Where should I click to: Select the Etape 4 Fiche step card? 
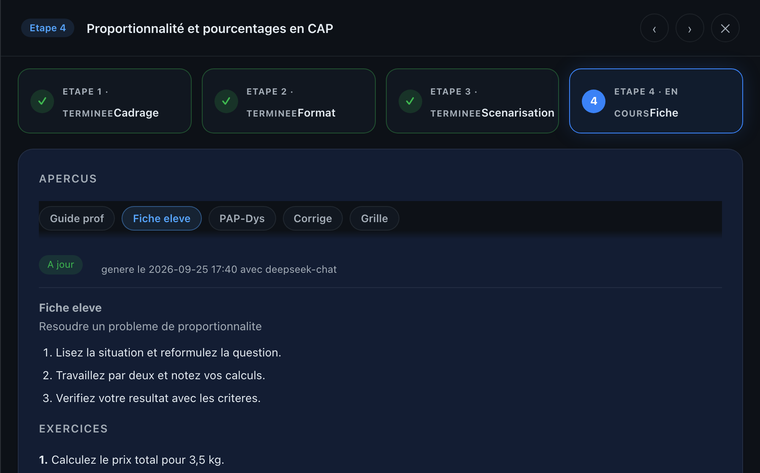[x=656, y=101]
